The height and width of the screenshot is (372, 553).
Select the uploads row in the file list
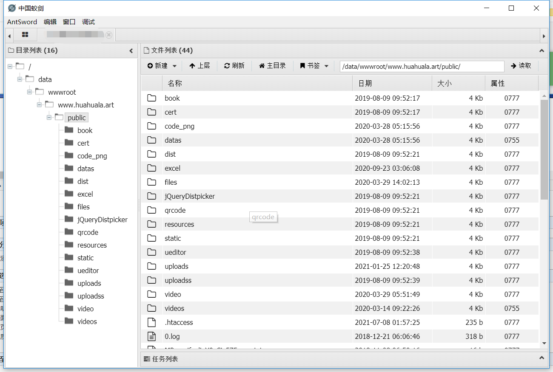pyautogui.click(x=340, y=266)
